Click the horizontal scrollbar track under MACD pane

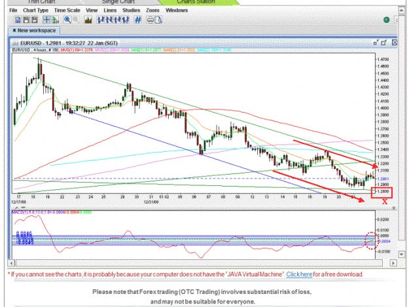(200, 263)
